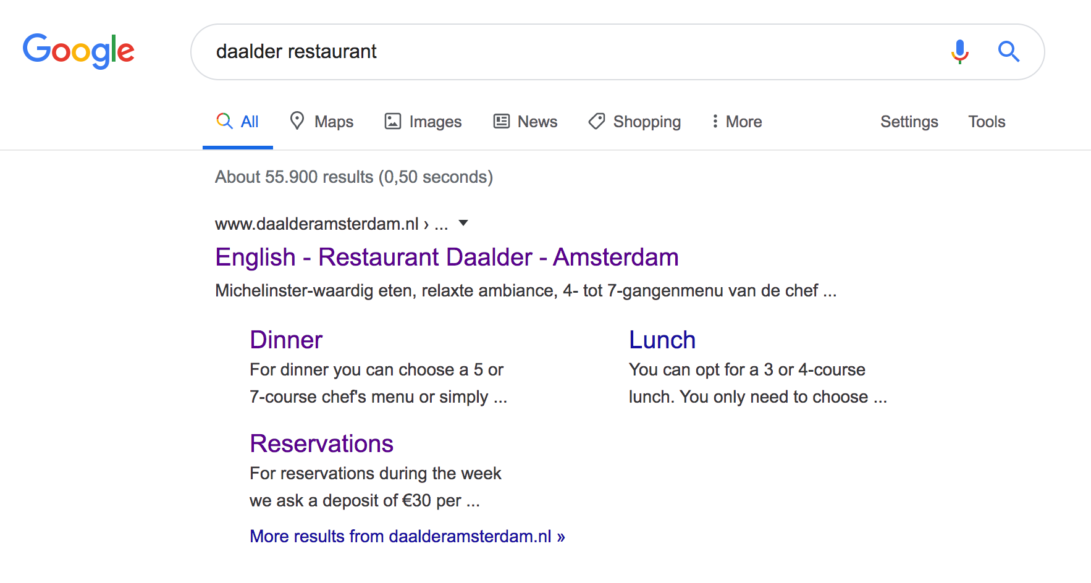Switch to the Shopping tab label

647,122
